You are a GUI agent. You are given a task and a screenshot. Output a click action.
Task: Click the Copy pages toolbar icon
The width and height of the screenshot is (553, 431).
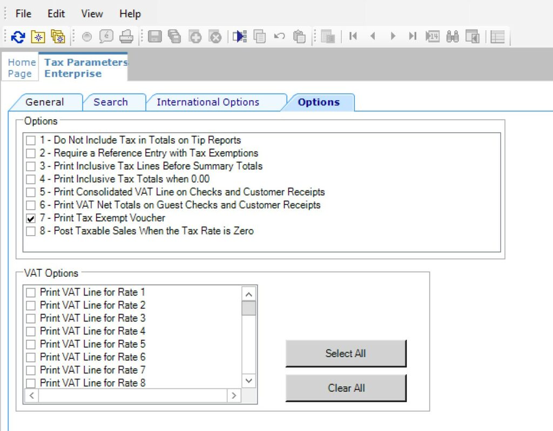coord(260,36)
